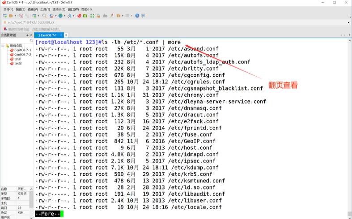The height and width of the screenshot is (219, 352).
Task: Open the 工具(T) menu
Action: point(45,9)
